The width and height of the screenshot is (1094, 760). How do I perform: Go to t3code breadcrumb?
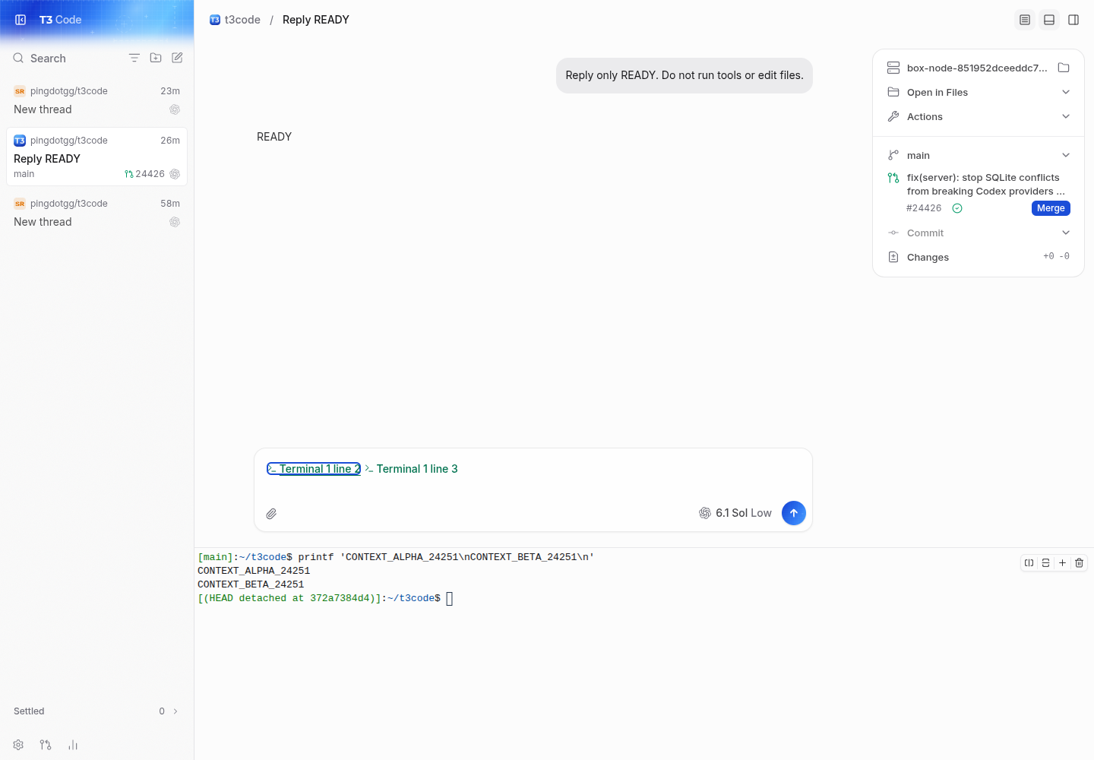click(x=236, y=20)
